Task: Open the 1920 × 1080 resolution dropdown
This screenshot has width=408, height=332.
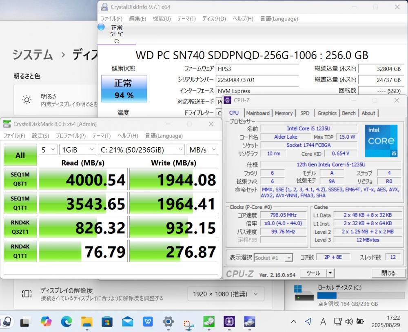Action: [x=226, y=294]
